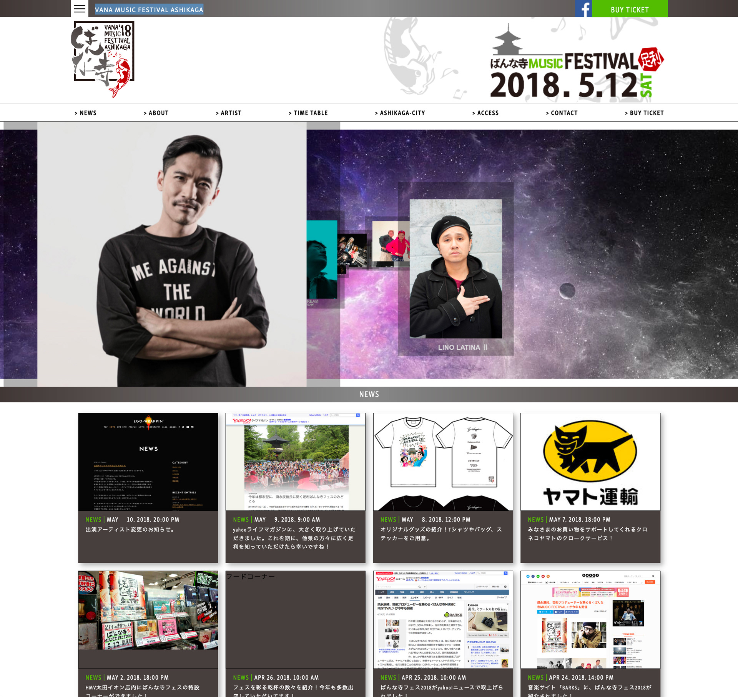The height and width of the screenshot is (697, 738).
Task: Open the NEWS navigation item
Action: point(85,113)
